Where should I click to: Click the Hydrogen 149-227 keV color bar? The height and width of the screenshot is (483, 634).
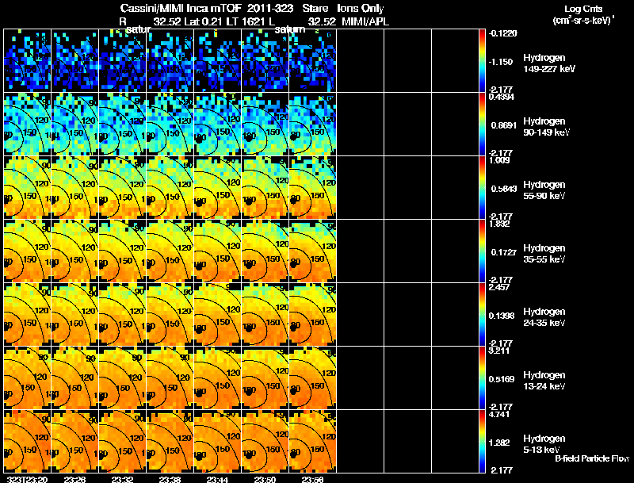482,61
